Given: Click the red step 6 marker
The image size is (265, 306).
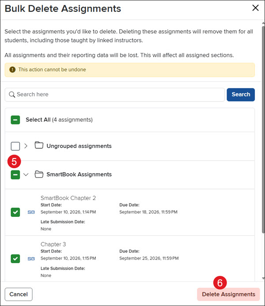Looking at the screenshot, I should click(220, 283).
